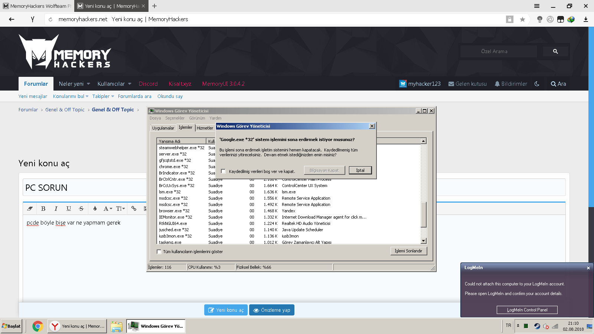This screenshot has width=594, height=334.
Task: Toggle underline formatting in the post editor
Action: coord(69,209)
